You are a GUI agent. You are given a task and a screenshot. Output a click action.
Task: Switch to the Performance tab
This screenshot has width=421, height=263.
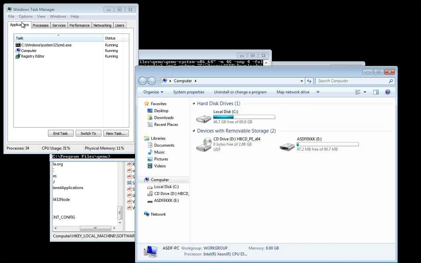click(x=79, y=25)
